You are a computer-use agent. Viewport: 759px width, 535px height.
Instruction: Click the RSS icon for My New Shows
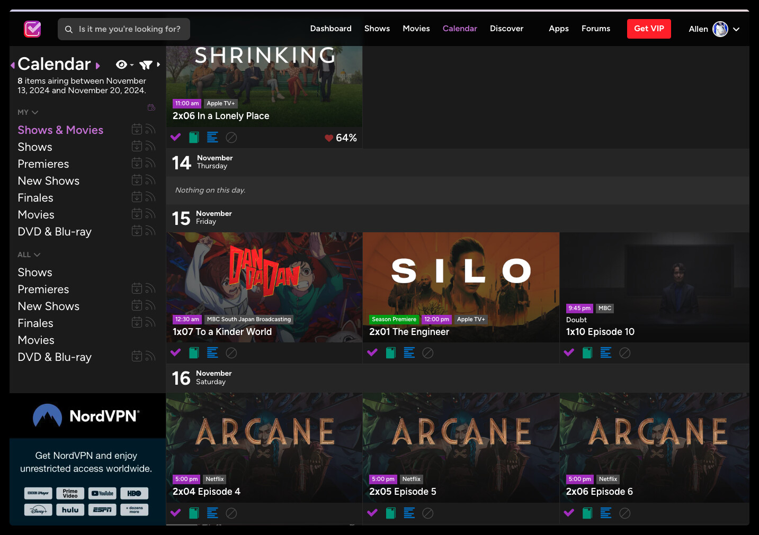pos(150,180)
